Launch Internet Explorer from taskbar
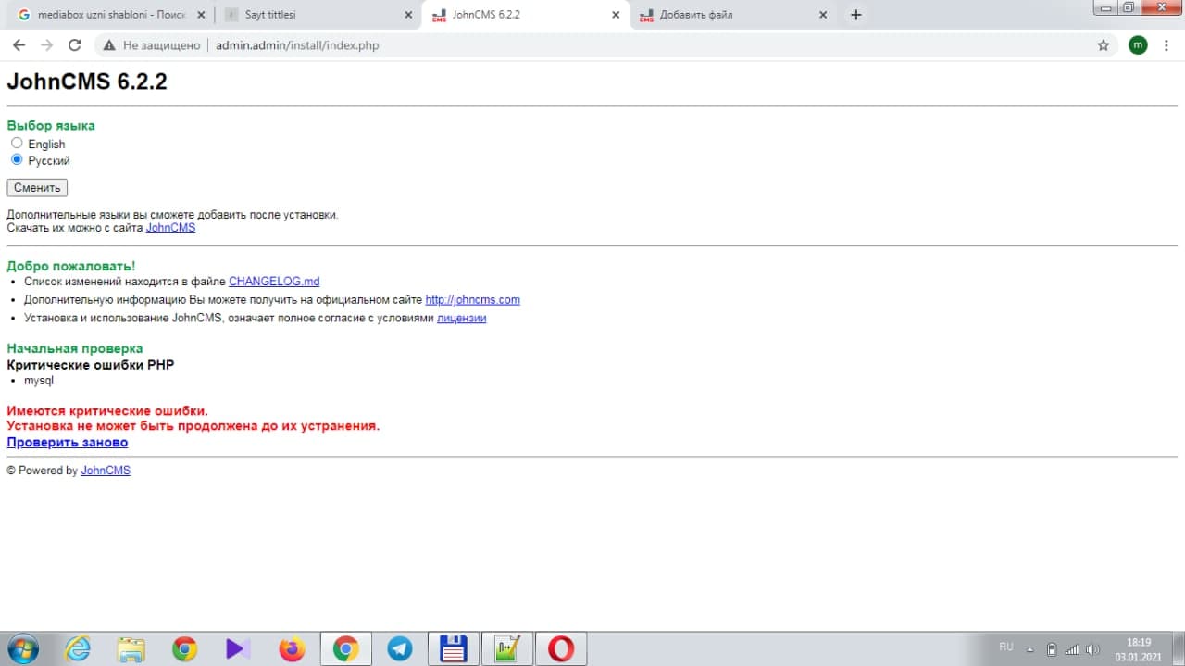Viewport: 1185px width, 666px height. click(x=79, y=648)
